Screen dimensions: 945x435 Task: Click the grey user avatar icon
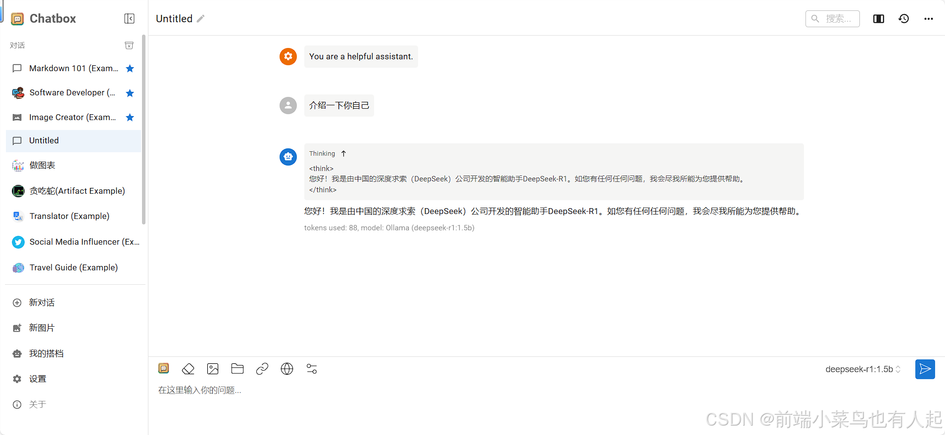288,105
